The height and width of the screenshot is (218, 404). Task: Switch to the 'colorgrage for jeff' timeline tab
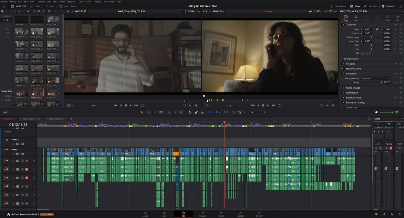[x=31, y=119]
